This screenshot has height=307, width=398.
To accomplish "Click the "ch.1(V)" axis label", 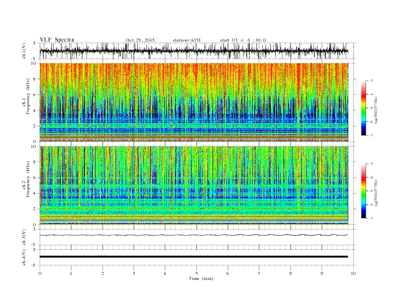I will click(x=24, y=51).
